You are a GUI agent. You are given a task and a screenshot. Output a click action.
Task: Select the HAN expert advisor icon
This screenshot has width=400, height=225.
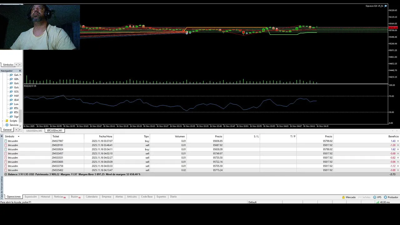12,96
